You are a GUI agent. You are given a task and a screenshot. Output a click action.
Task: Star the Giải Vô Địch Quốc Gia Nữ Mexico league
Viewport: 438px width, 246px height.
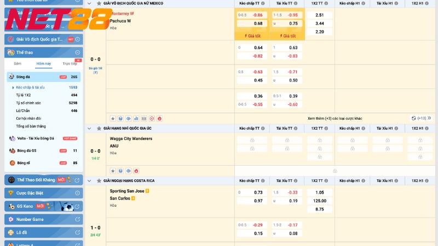point(98,4)
